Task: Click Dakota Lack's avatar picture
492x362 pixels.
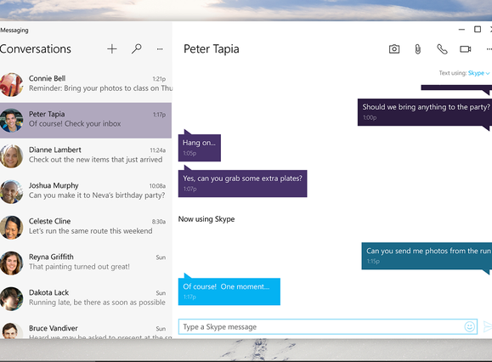Action: pos(11,299)
